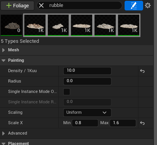The width and height of the screenshot is (157, 145).
Task: Click the Scale X Min field
Action: pos(85,123)
